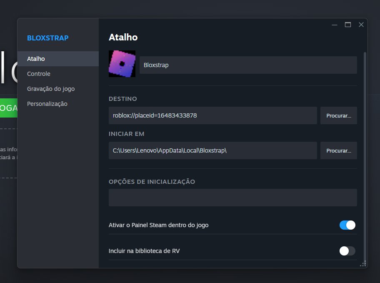
Task: Click the shortcut name field containing Bloxstrap
Action: coord(248,65)
